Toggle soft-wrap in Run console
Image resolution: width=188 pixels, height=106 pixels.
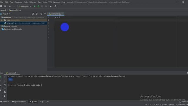[5, 85]
